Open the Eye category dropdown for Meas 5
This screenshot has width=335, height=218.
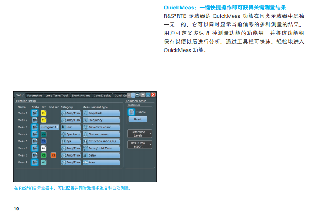click(71, 141)
